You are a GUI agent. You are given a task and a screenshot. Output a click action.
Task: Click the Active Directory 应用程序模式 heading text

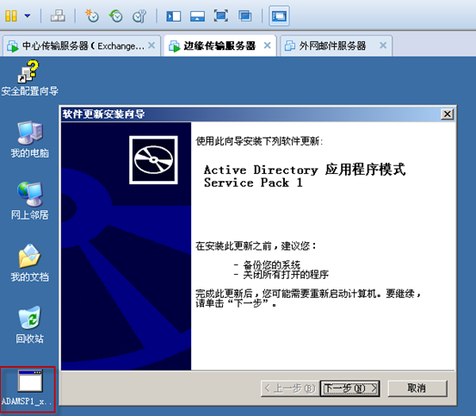[305, 170]
